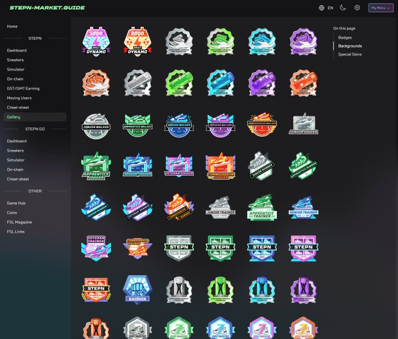Open Game Hub link
The height and width of the screenshot is (339, 398).
[x=16, y=203]
